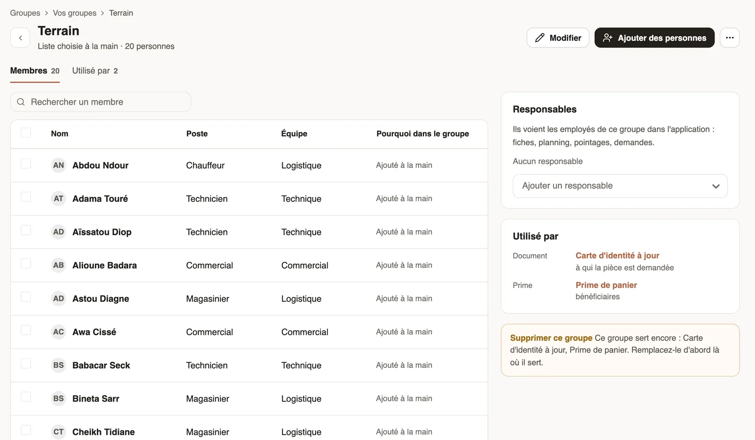Check the box for Babacar Seck

click(x=26, y=364)
